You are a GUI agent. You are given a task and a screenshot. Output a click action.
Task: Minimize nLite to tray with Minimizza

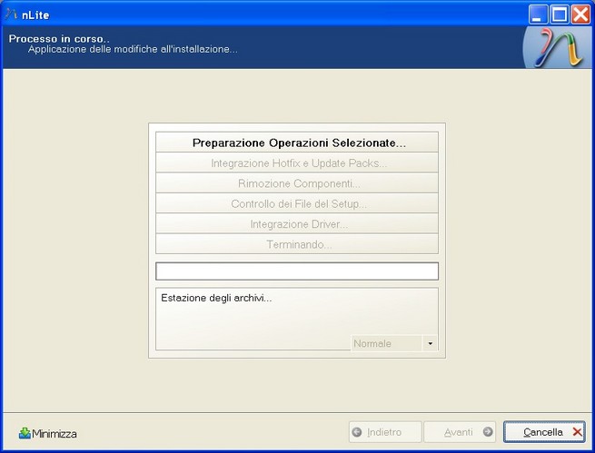(x=48, y=433)
